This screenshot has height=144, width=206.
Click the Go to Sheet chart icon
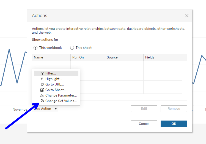pyautogui.click(x=42, y=90)
